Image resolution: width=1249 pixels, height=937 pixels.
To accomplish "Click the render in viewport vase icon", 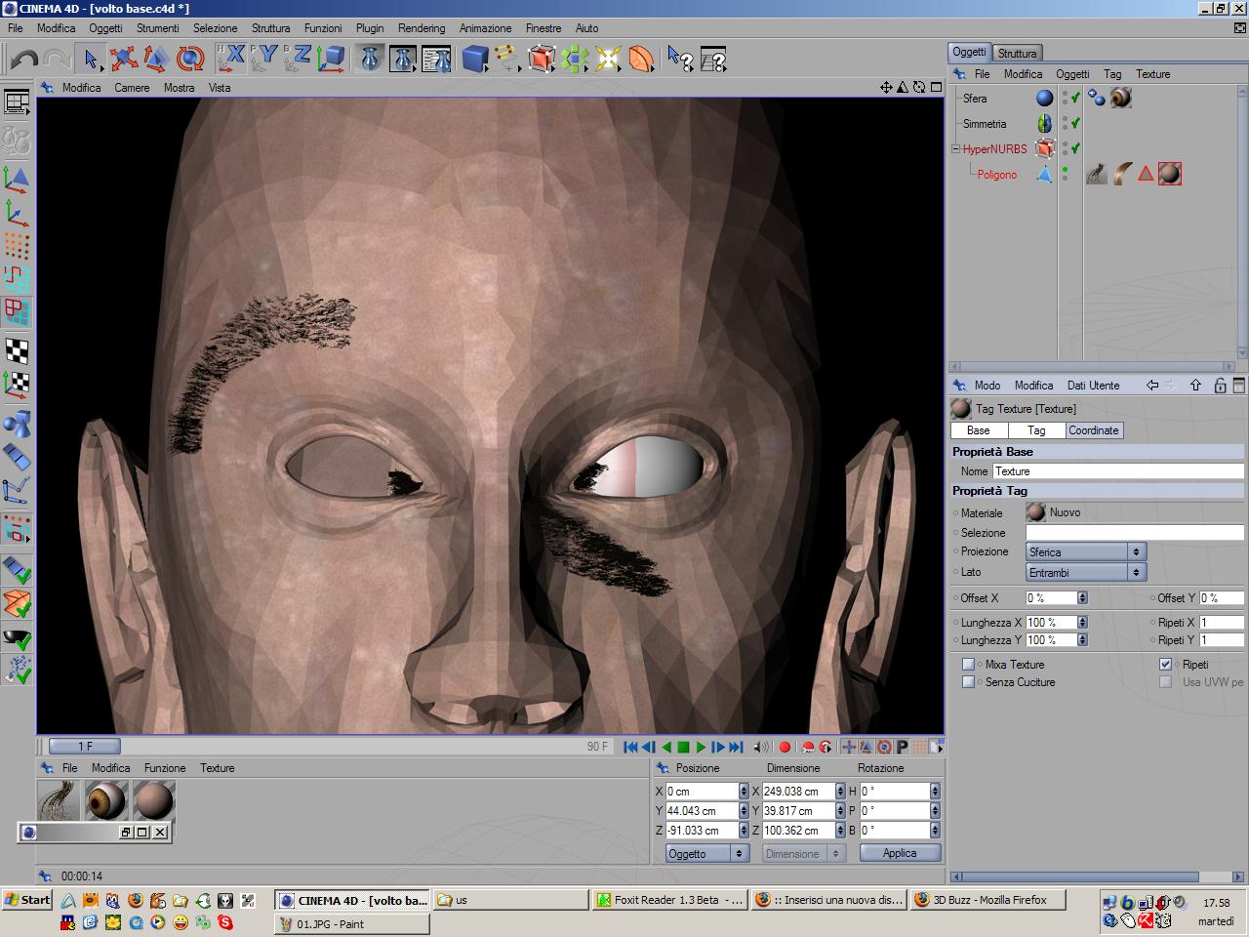I will tap(370, 60).
